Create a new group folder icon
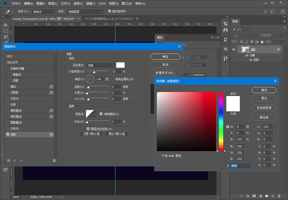 267,196
